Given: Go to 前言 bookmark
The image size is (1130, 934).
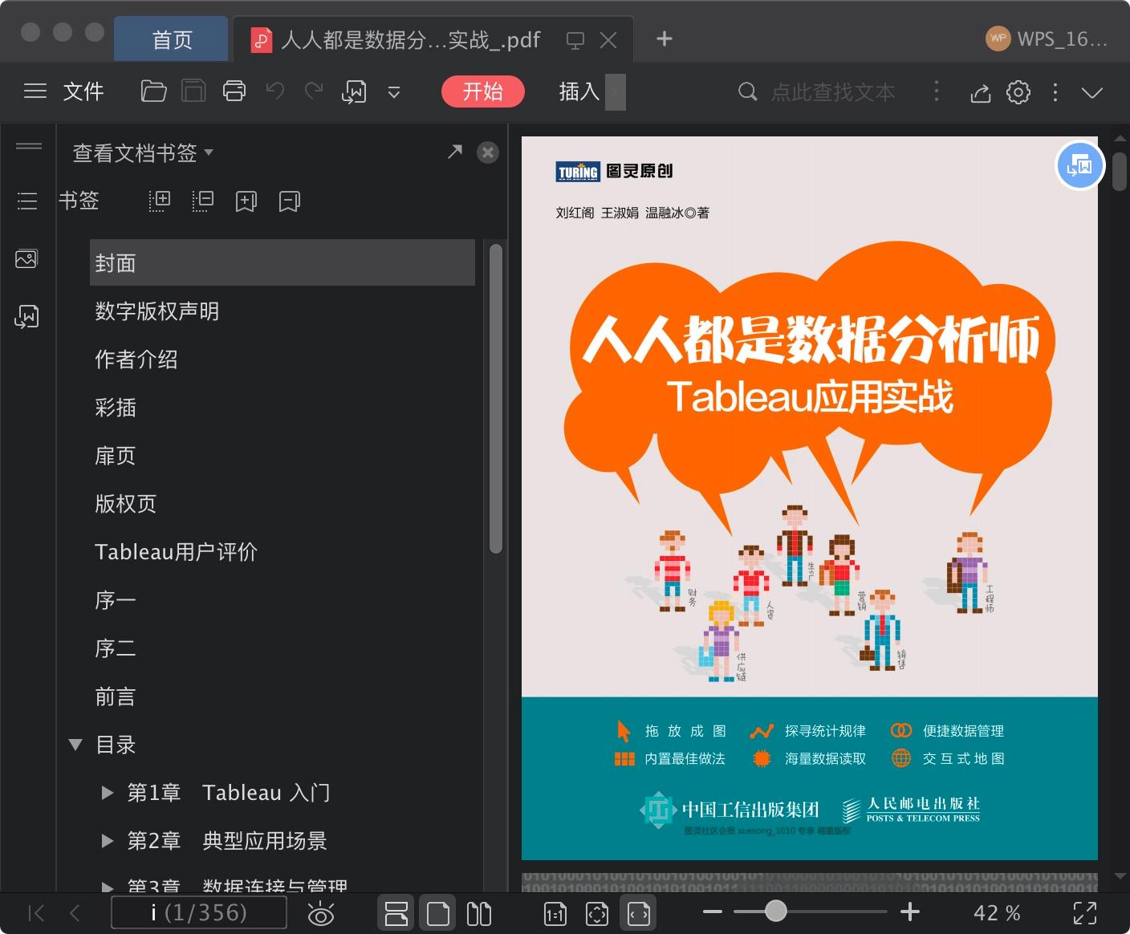Looking at the screenshot, I should click(x=116, y=696).
